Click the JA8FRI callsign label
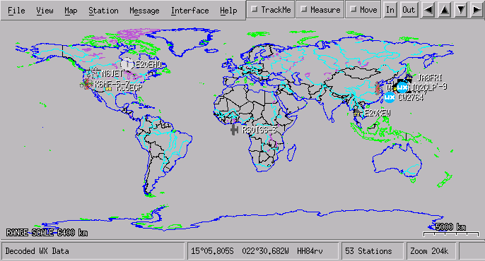Image resolution: width=485 pixels, height=261 pixels. tap(430, 78)
